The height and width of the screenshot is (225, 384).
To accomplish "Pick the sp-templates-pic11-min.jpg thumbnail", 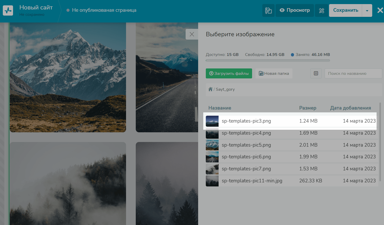I will pyautogui.click(x=212, y=181).
